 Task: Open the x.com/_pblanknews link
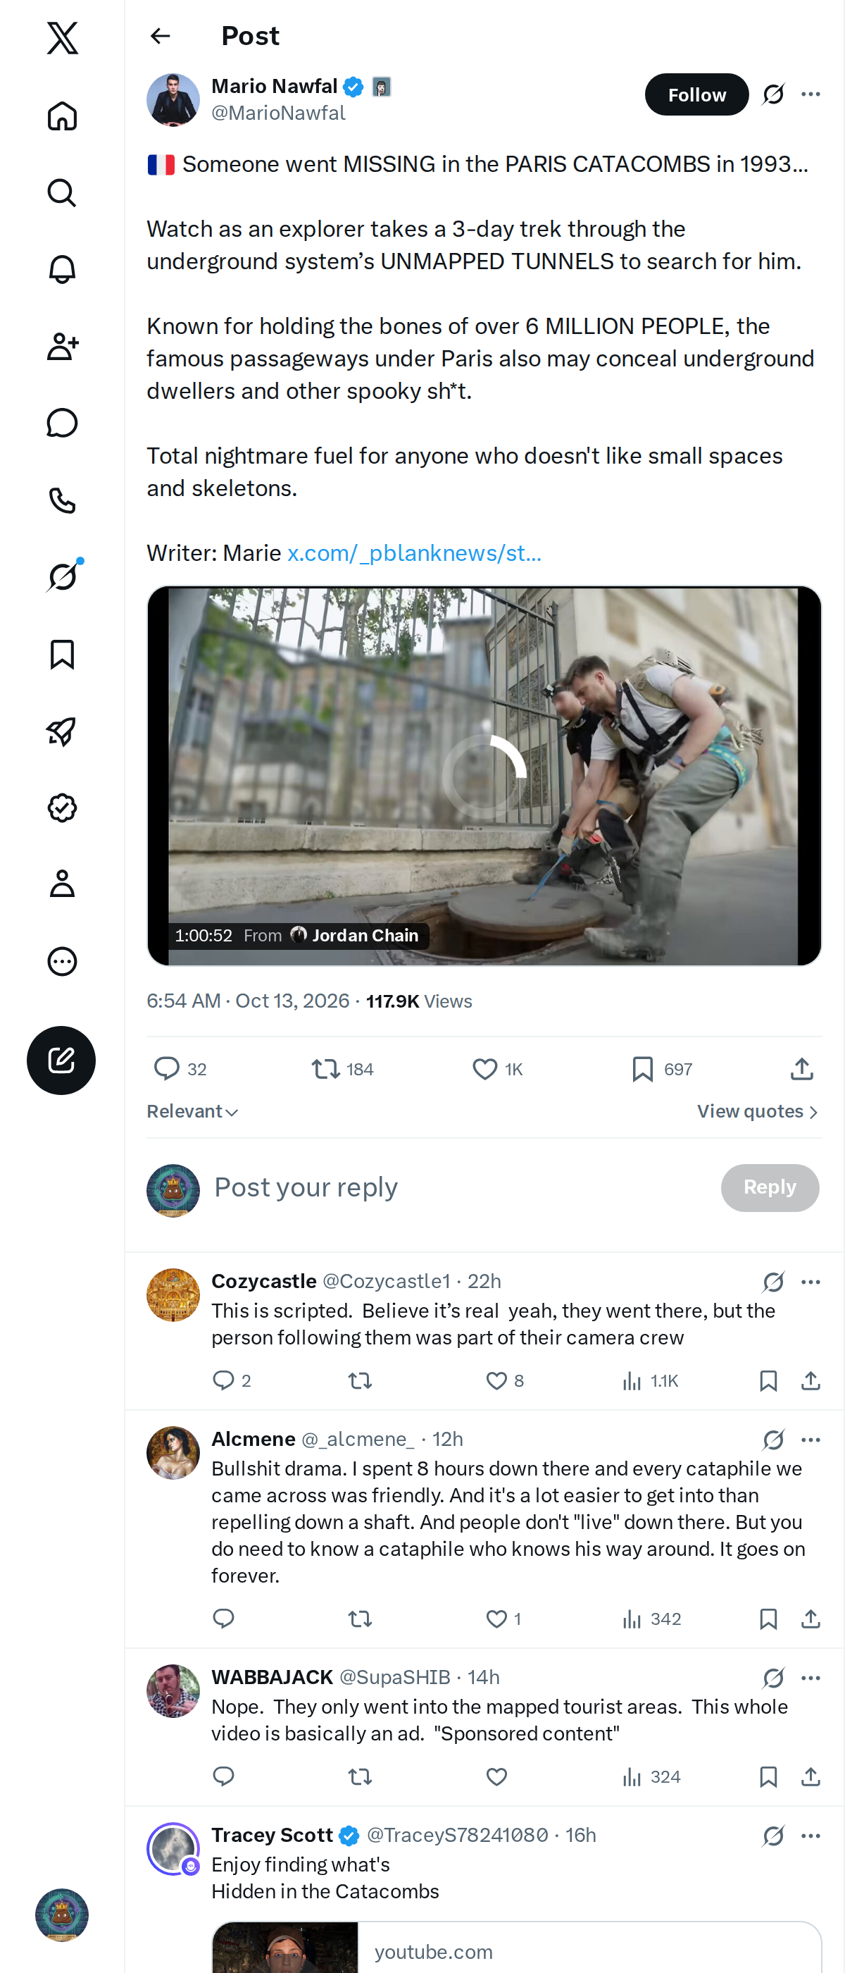click(414, 553)
